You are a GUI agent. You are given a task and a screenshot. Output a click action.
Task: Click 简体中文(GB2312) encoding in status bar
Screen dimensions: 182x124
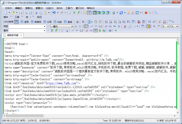click(x=134, y=121)
